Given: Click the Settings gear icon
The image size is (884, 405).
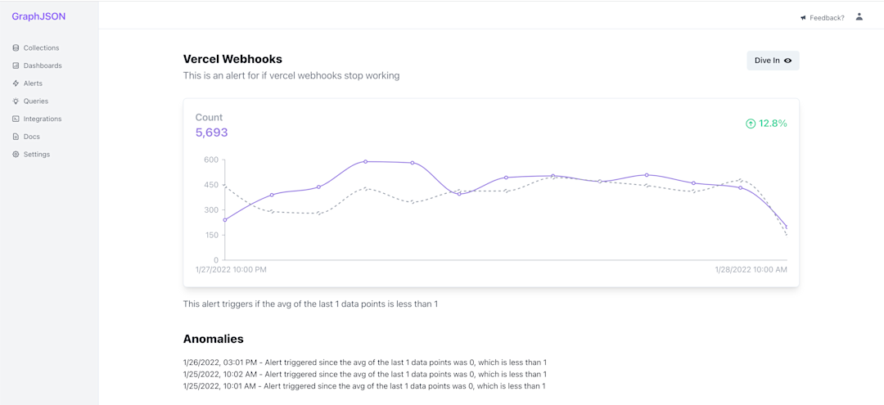Looking at the screenshot, I should [x=16, y=155].
